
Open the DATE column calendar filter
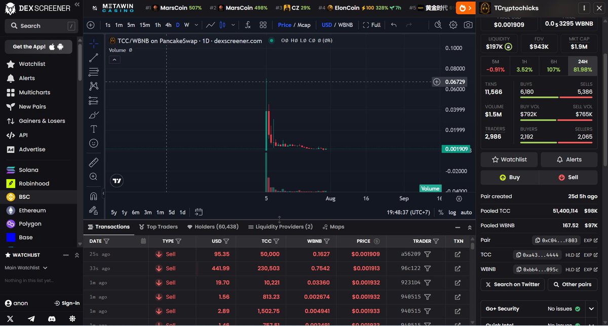143,241
